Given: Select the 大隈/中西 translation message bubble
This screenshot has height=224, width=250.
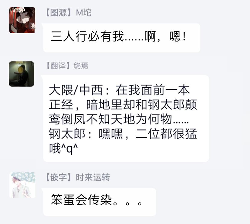Looking at the screenshot, I should 126,118.
